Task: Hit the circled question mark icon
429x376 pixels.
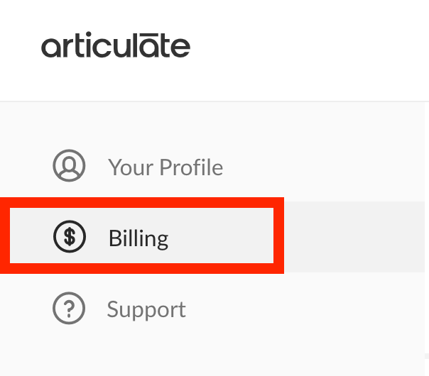Action: tap(69, 309)
